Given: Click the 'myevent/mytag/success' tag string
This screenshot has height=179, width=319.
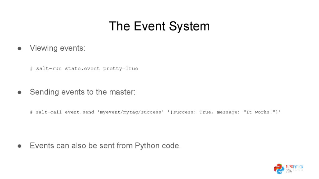Looking at the screenshot, I should pyautogui.click(x=131, y=112).
